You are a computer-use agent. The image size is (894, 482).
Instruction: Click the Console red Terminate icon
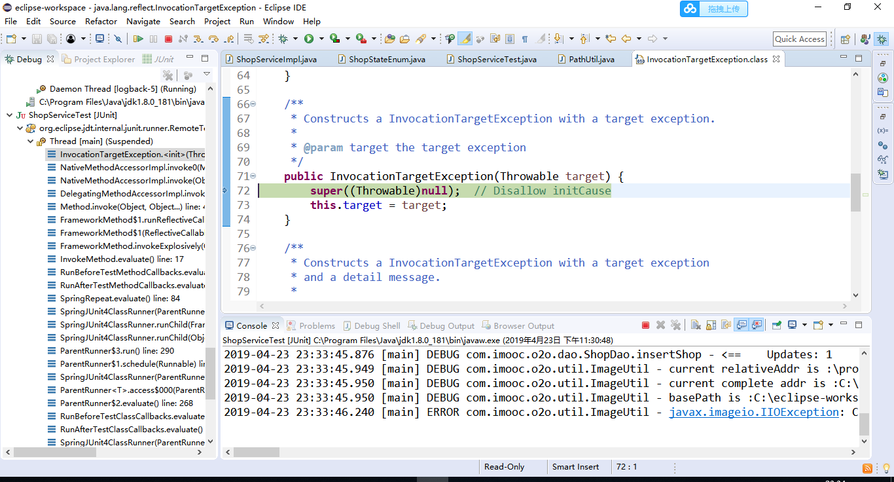645,325
